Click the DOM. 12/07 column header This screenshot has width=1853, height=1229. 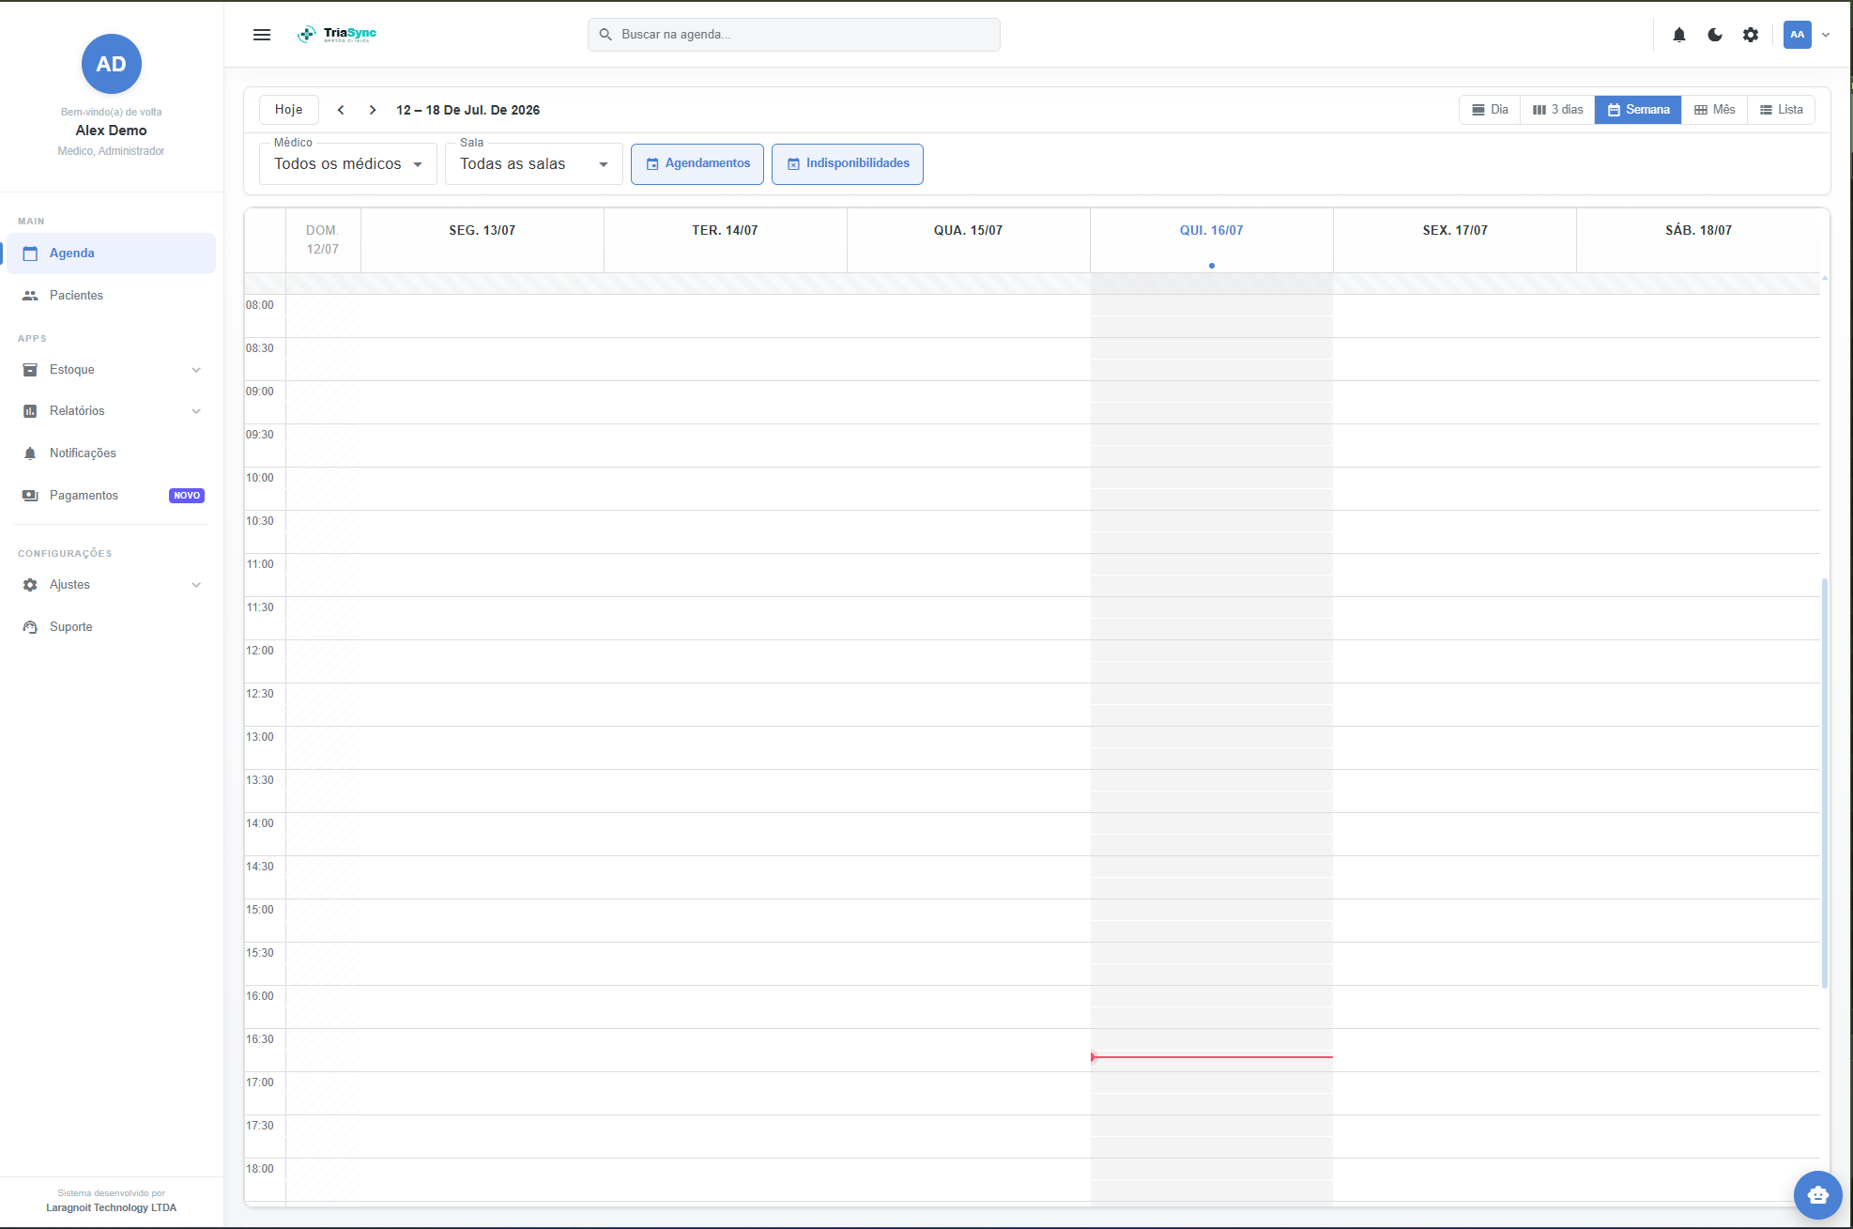coord(323,240)
